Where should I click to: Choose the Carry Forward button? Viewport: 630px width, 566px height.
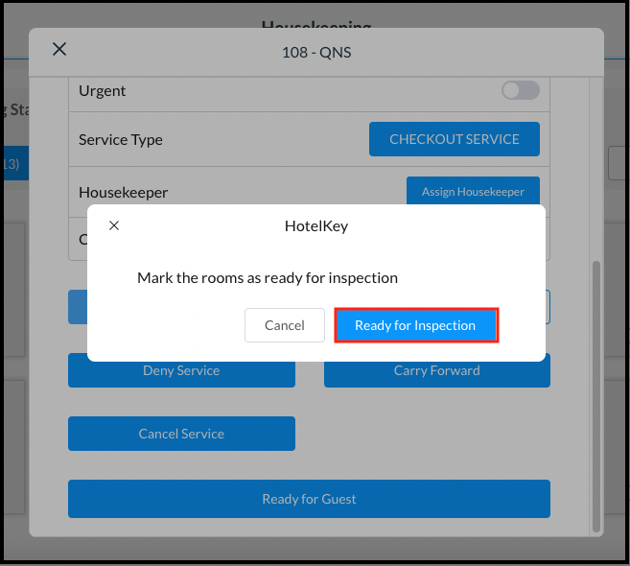pos(436,370)
